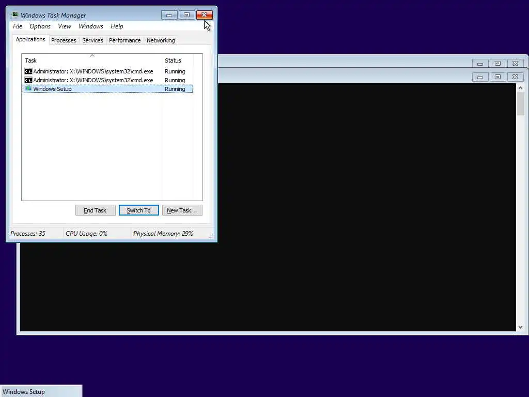529x397 pixels.
Task: Click the Task Manager resize grip corner
Action: (x=211, y=236)
